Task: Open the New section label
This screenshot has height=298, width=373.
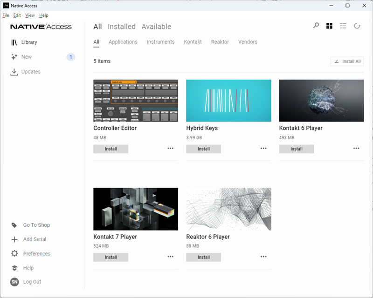Action: click(27, 57)
